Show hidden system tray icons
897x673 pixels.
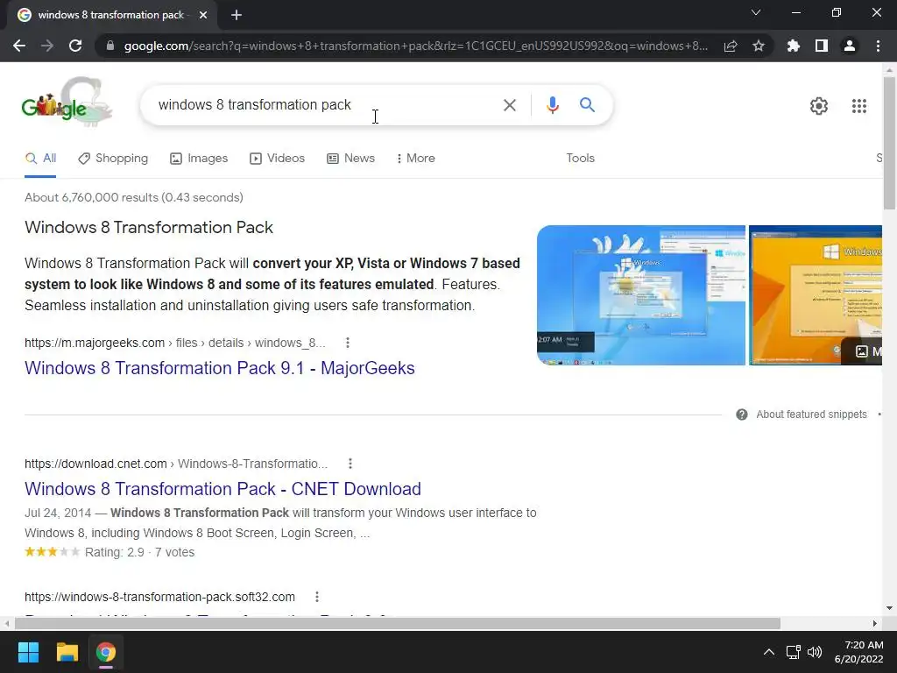pyautogui.click(x=769, y=652)
